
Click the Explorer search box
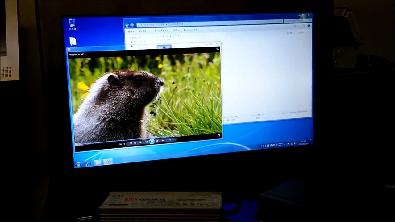297,21
